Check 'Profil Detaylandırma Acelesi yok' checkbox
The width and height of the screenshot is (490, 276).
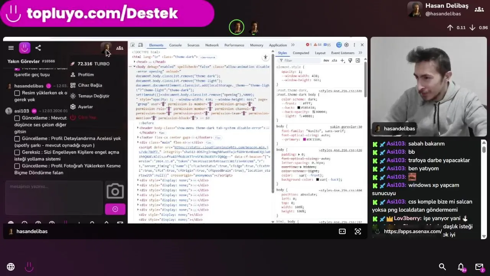click(17, 139)
